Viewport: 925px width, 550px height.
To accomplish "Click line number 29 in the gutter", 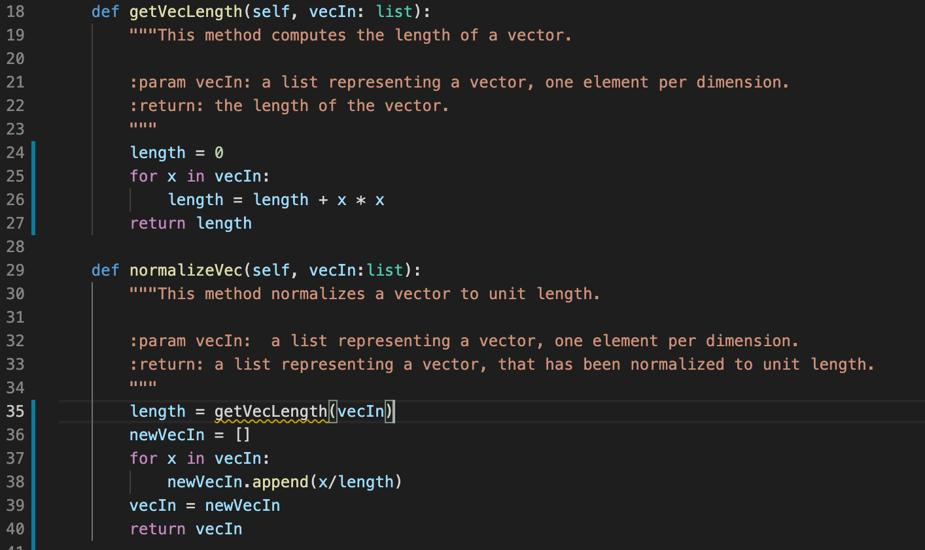I will 16,270.
